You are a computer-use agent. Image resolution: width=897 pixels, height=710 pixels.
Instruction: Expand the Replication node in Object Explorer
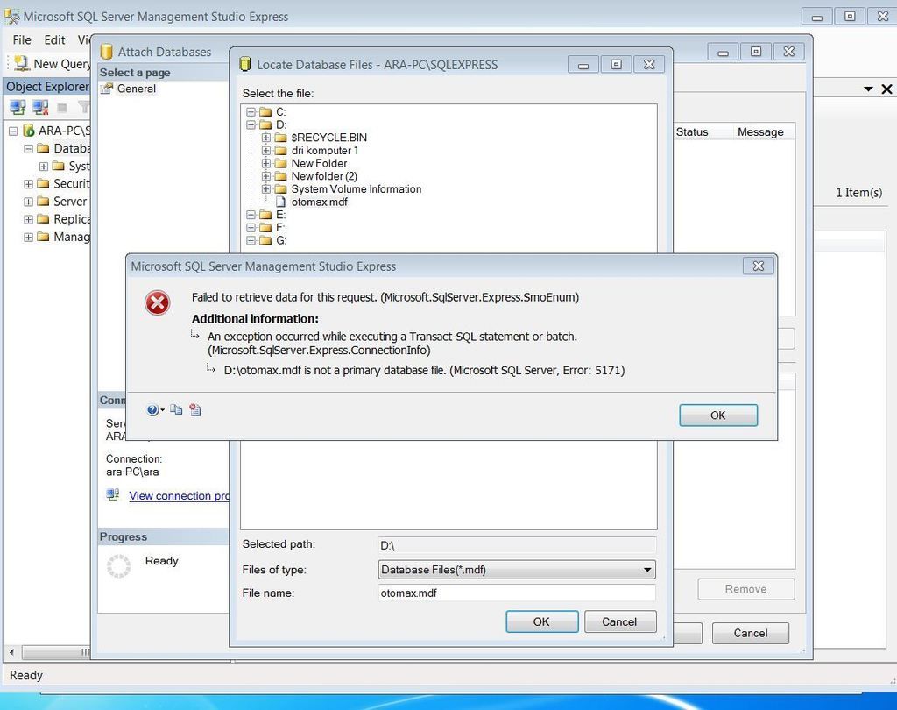pos(28,219)
